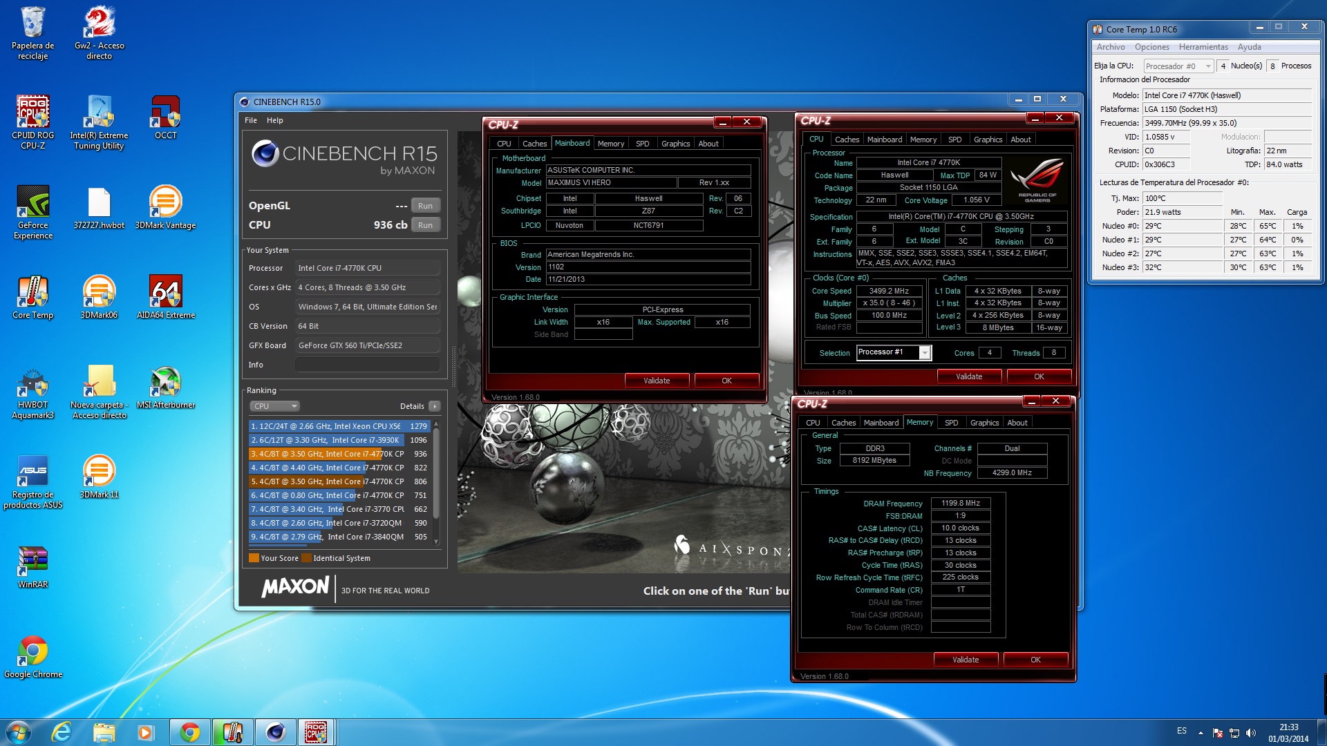Open Graphics tab in Memory CPU-Z window
Viewport: 1327px width, 746px height.
pos(984,423)
